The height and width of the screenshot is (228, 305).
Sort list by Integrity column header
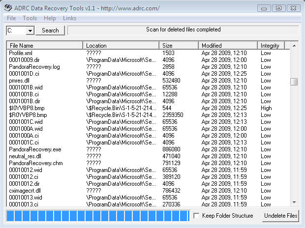pyautogui.click(x=272, y=46)
